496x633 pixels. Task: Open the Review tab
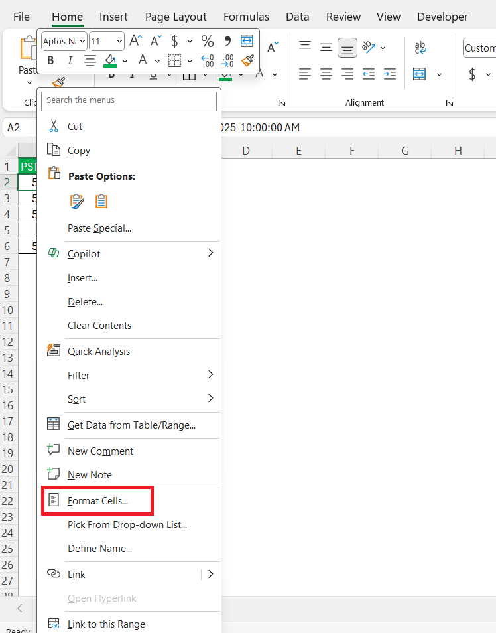343,17
